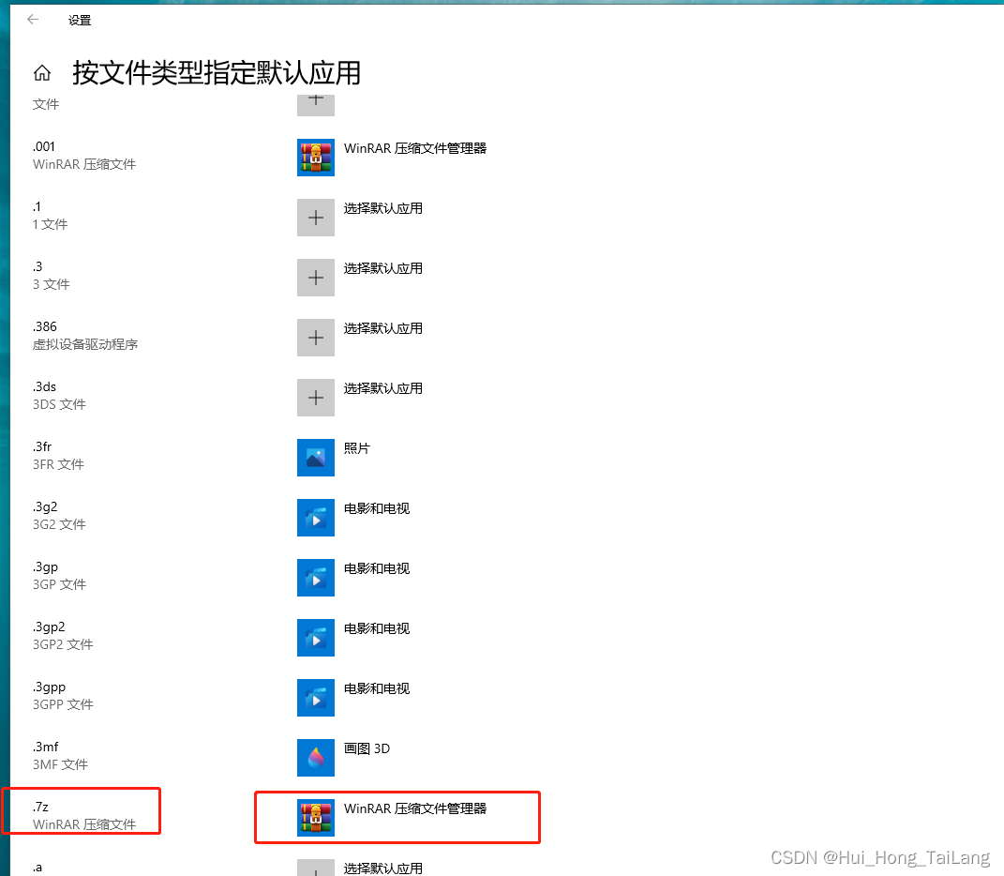Image resolution: width=1004 pixels, height=876 pixels.
Task: Click 选择默认应用 for the .a extension
Action: click(382, 868)
